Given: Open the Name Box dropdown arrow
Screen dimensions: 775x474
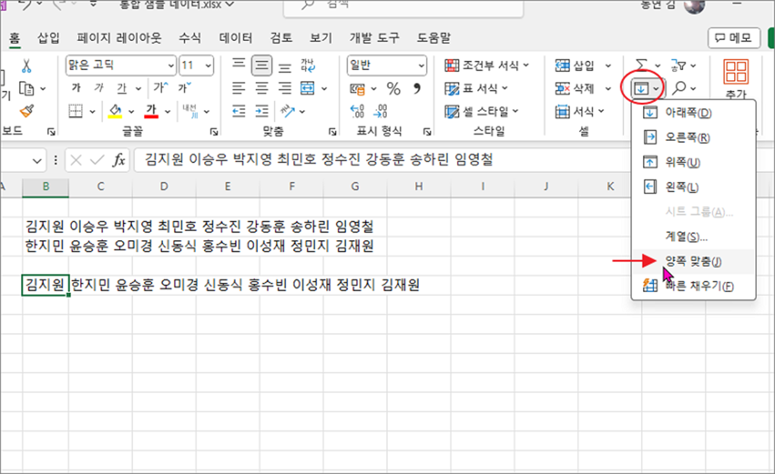Looking at the screenshot, I should 37,161.
